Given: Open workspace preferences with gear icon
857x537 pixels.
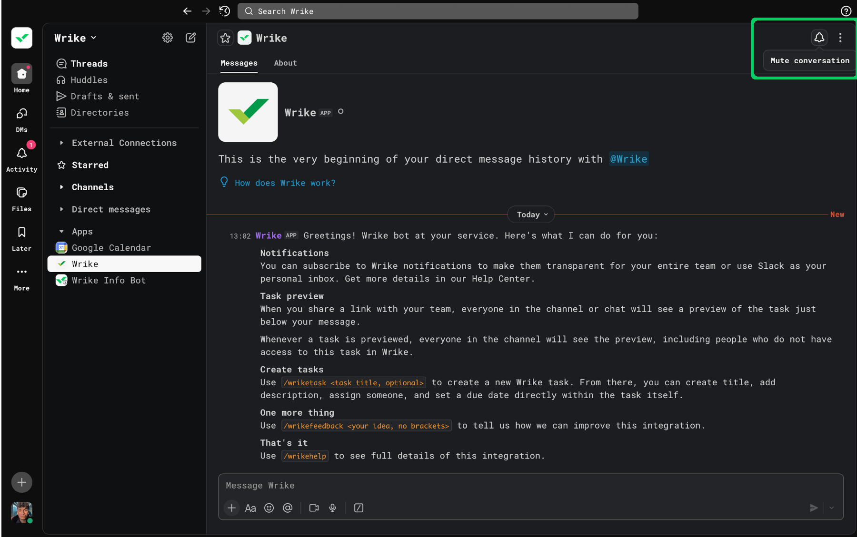Looking at the screenshot, I should point(167,38).
